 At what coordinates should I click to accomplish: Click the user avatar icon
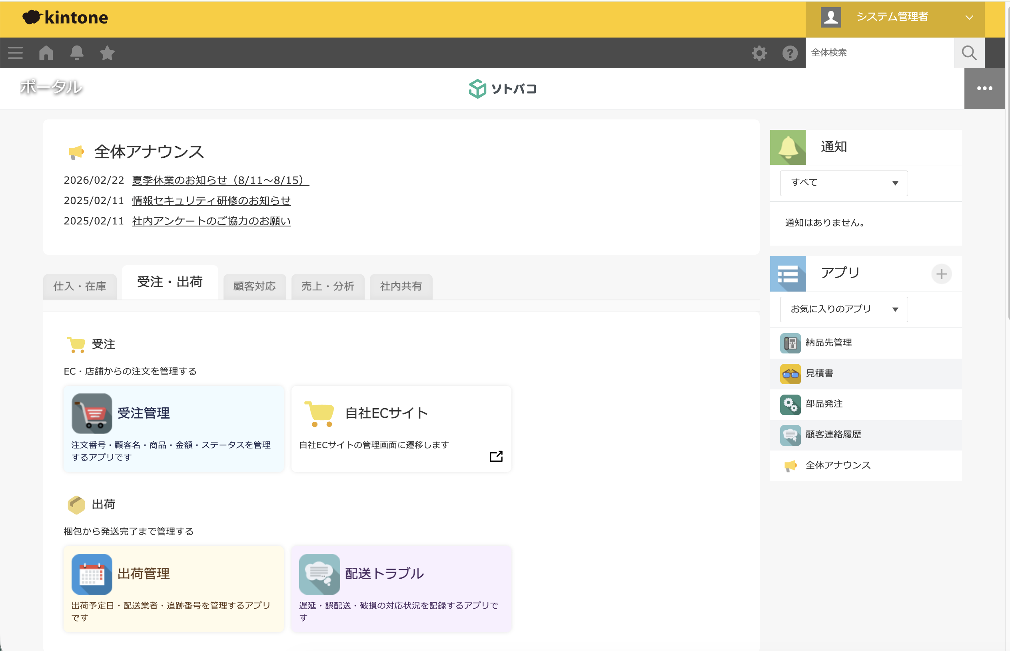[830, 17]
